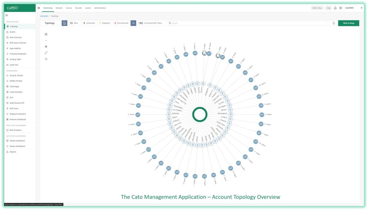This screenshot has width=368, height=210.
Task: Zoom in on the topology map
Action: pos(46,34)
